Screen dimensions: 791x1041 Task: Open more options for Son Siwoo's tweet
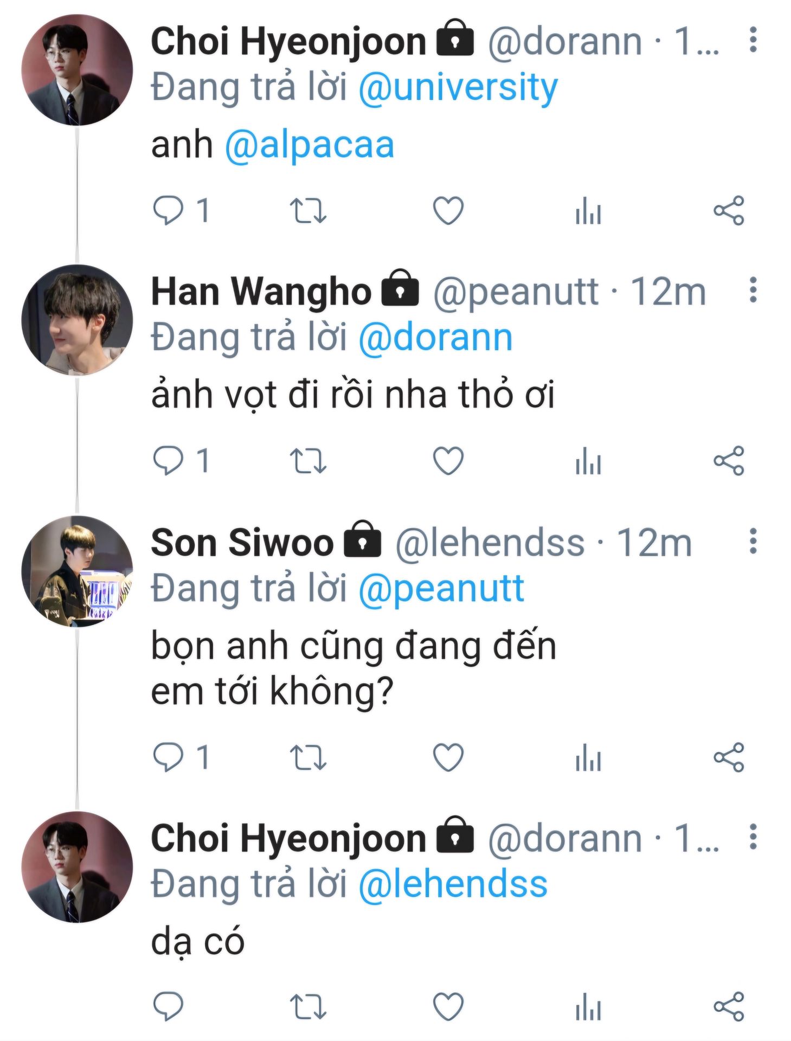click(753, 541)
